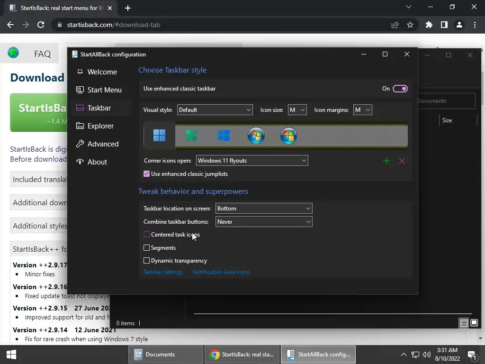
Task: Open the Advanced section
Action: point(101,144)
